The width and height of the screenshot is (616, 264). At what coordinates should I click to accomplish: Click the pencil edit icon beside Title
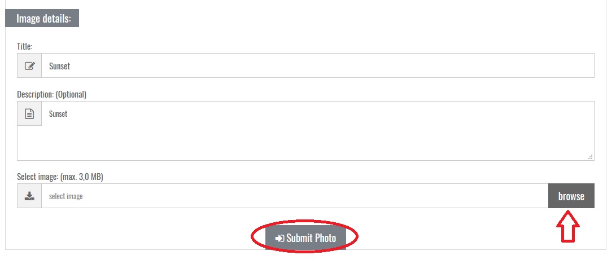coord(29,66)
